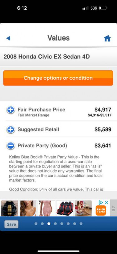This screenshot has height=254, width=117.
Task: Expand Fair Purchase Price details
Action: click(x=11, y=110)
